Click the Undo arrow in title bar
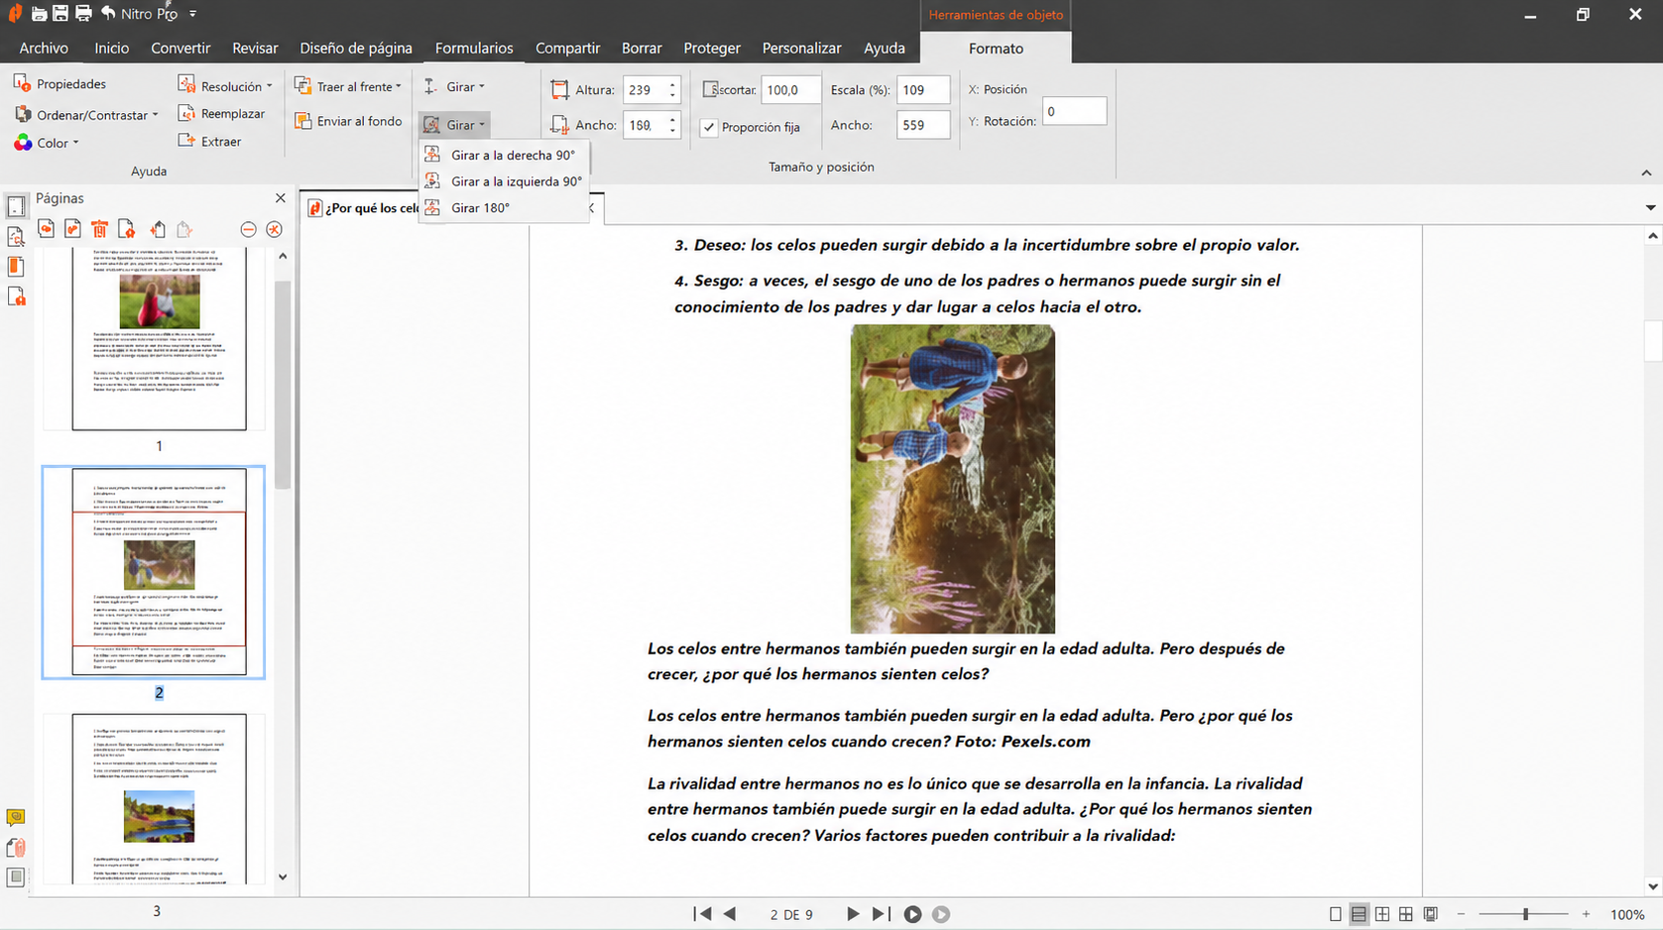Image resolution: width=1663 pixels, height=930 pixels. tap(108, 14)
